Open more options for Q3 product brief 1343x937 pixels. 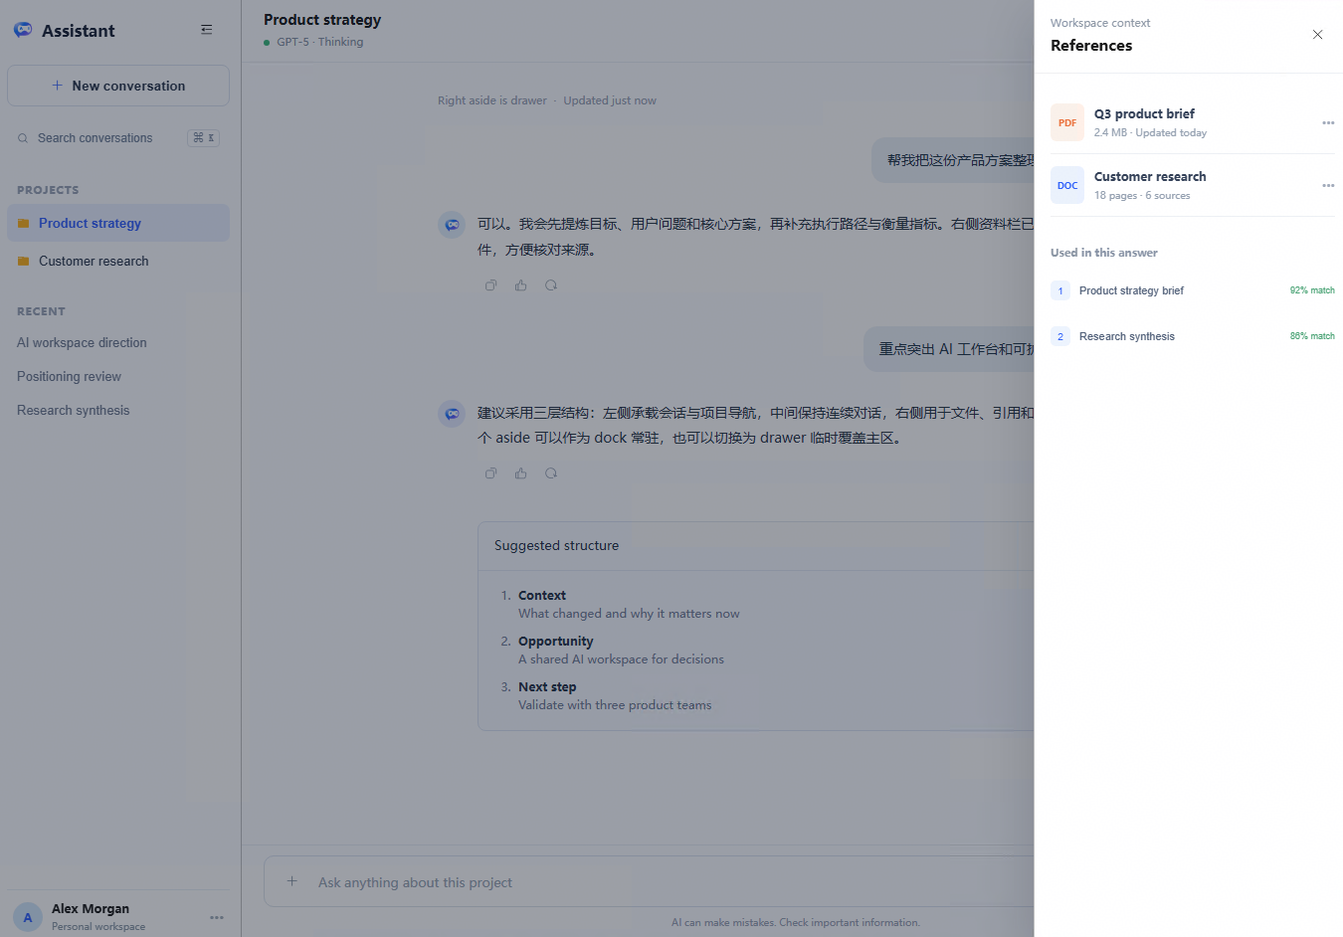(1327, 122)
